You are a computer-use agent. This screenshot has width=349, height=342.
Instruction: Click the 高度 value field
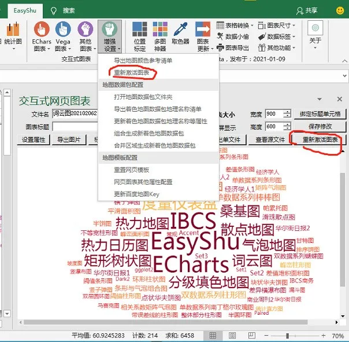click(x=274, y=127)
